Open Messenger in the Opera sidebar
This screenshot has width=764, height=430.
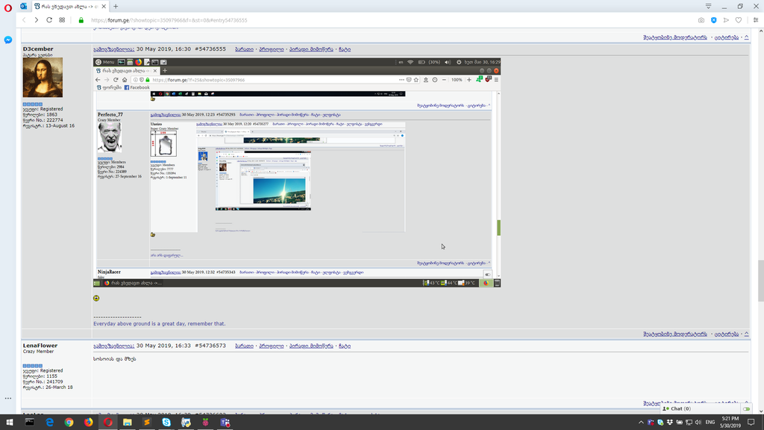click(x=7, y=40)
